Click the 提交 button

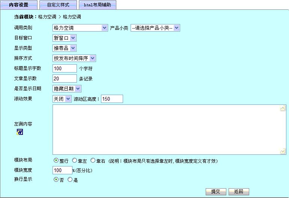tap(216, 192)
